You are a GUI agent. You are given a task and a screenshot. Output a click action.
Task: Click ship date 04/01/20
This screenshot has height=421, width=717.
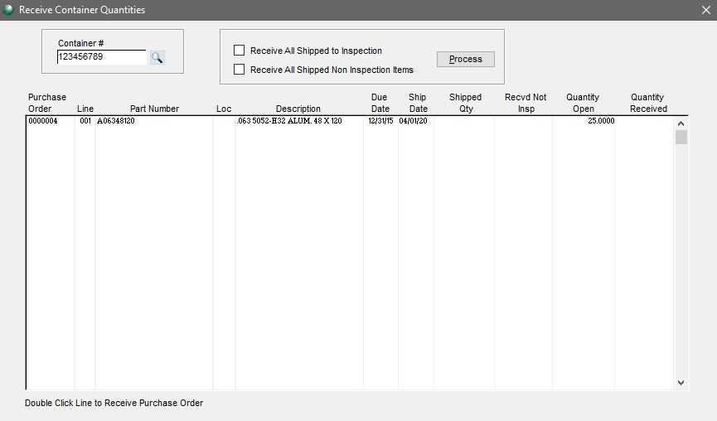click(414, 121)
